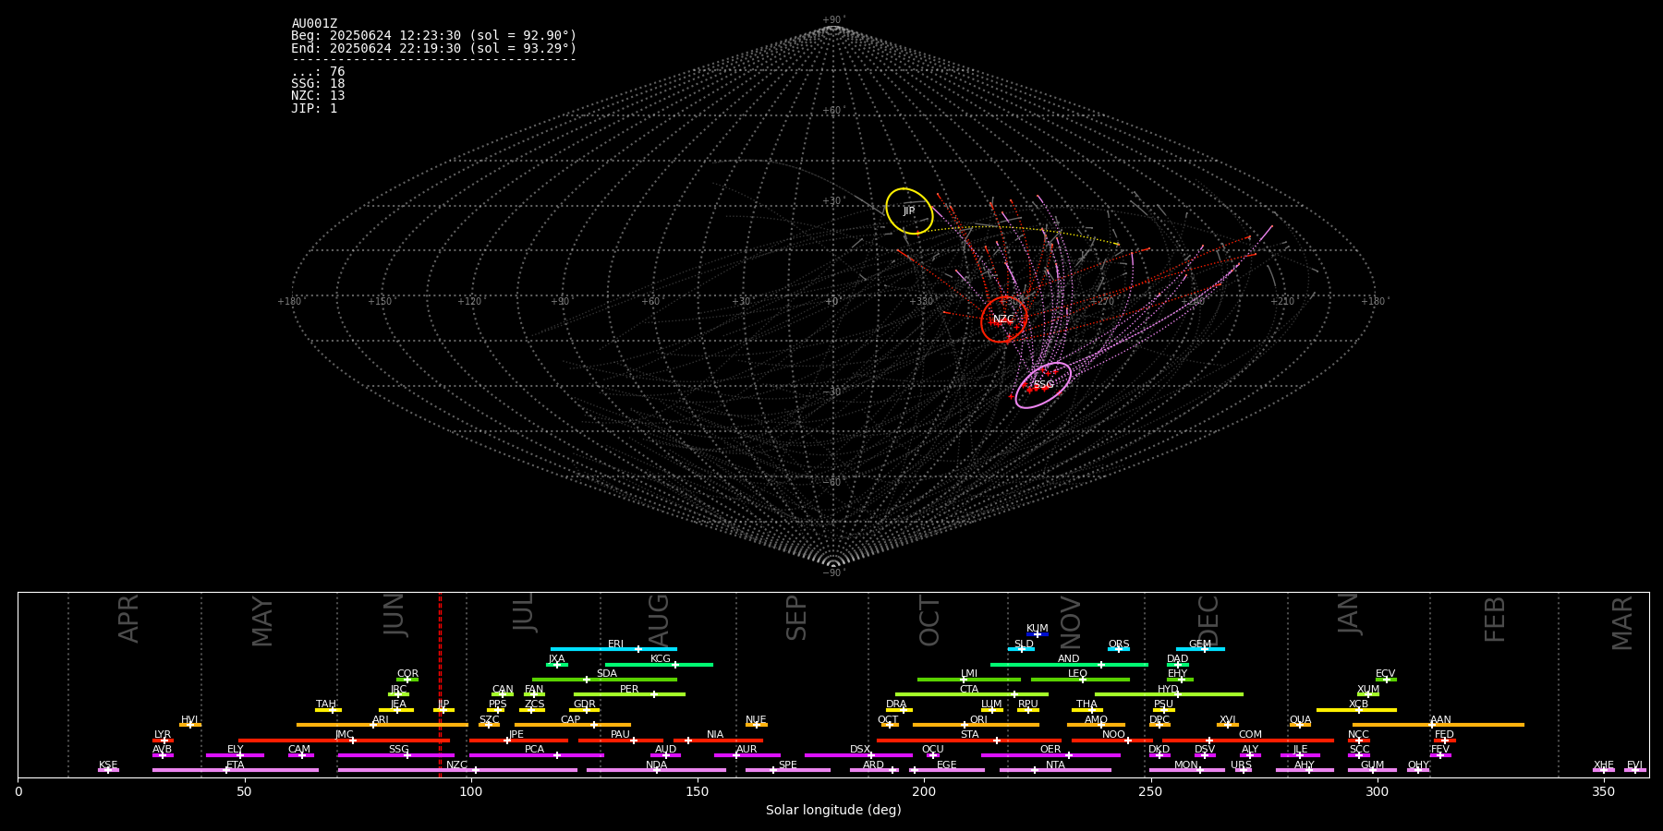The image size is (1663, 831).
Task: Click the light-green PER shower bar
Action: tap(629, 694)
